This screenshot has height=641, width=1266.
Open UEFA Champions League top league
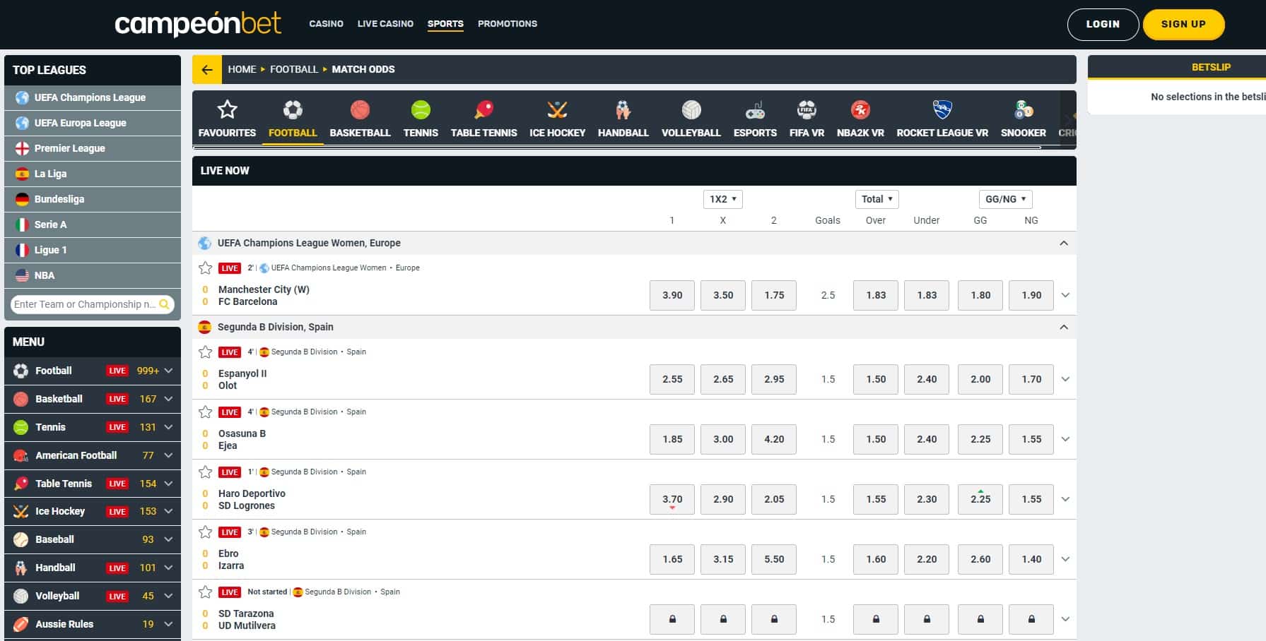[x=93, y=97]
